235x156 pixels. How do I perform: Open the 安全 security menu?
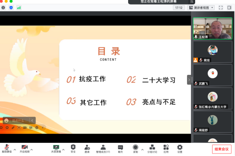pos(73,149)
